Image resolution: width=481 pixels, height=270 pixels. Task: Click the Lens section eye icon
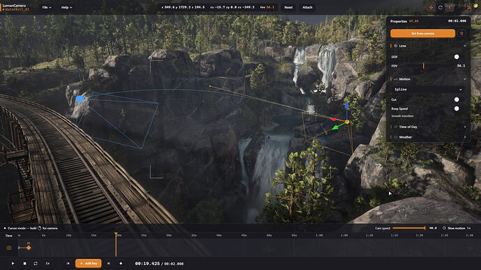[395, 46]
